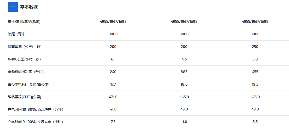Select the 直流快充 charging time label
The height and width of the screenshot is (128, 289).
point(36,109)
